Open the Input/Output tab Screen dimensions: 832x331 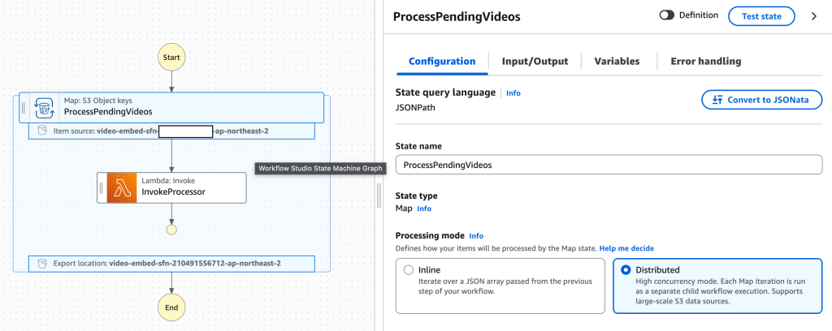535,61
